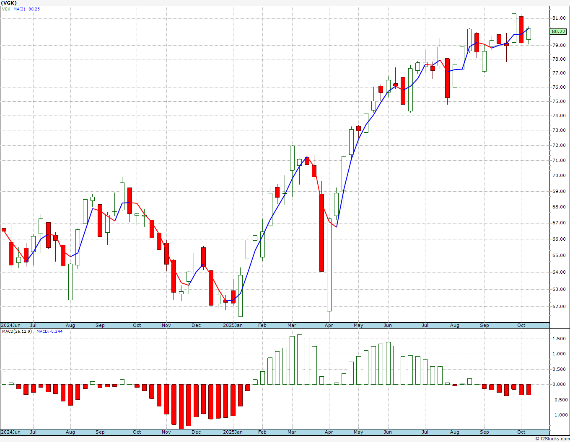This screenshot has width=570, height=442.
Task: Click the 1.500 MACD axis label
Action: (560, 339)
